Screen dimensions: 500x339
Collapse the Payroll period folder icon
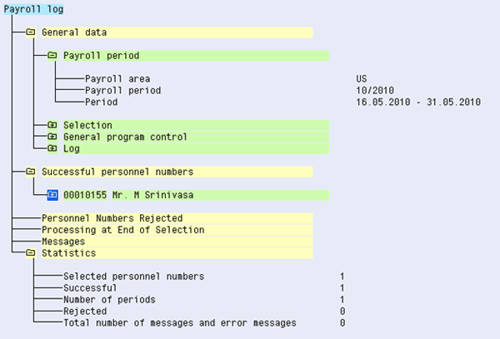tap(52, 56)
